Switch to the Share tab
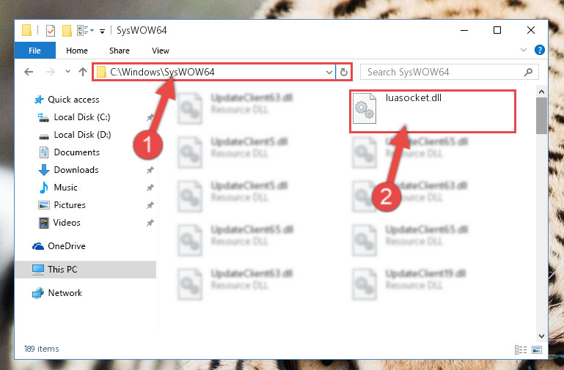The image size is (564, 370). click(120, 51)
